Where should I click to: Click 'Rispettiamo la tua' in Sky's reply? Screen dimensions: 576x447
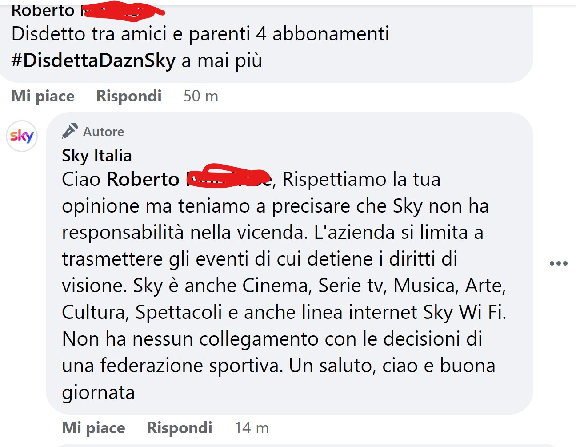coord(361,179)
